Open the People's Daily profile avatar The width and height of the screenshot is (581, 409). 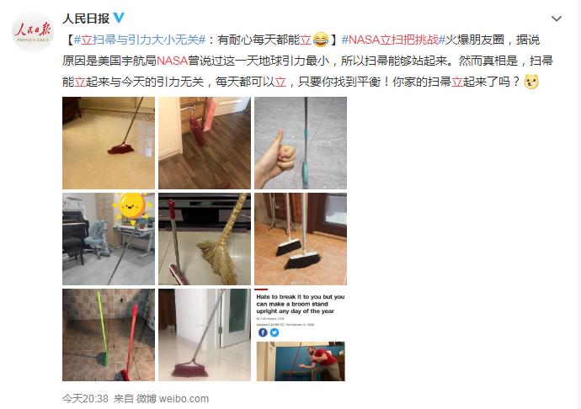33,32
